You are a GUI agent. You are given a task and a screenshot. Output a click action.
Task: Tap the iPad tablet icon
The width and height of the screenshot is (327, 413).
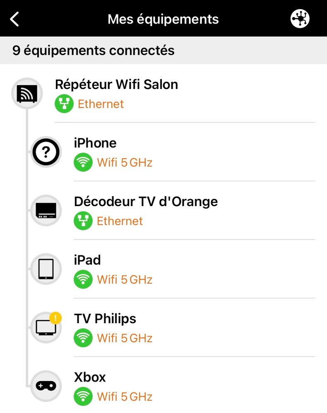[46, 269]
